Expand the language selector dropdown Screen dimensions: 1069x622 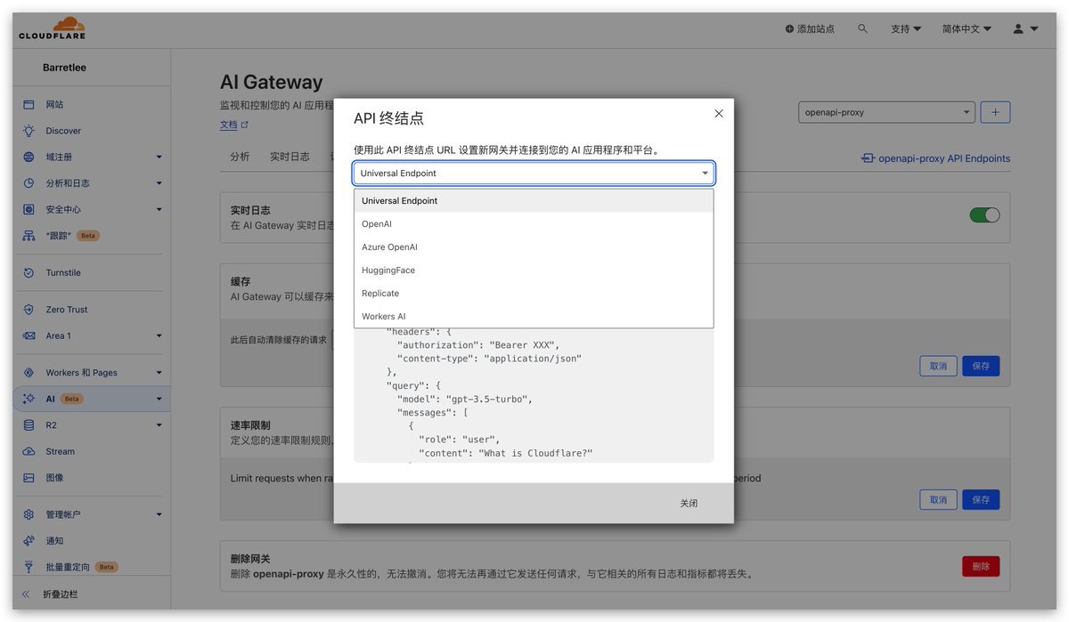[967, 28]
